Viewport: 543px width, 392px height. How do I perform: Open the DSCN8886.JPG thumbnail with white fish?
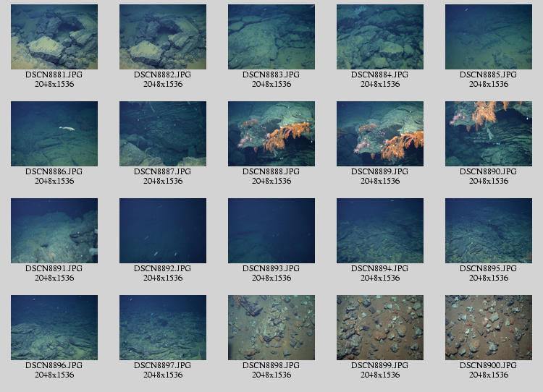(54, 134)
